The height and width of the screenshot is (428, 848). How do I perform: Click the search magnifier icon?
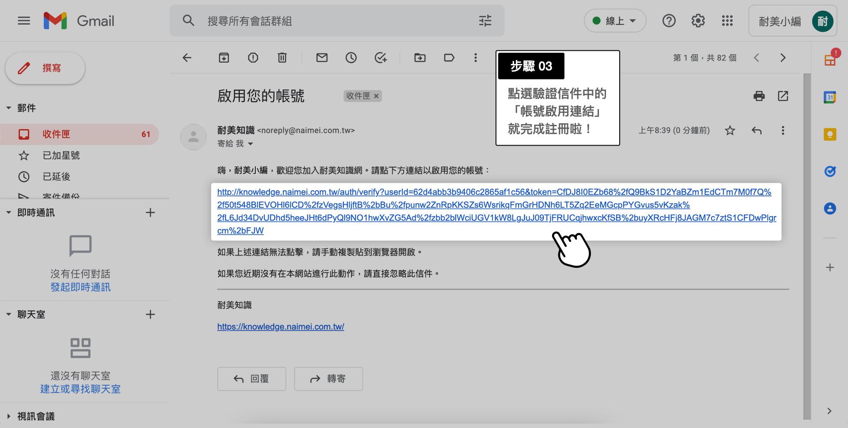coord(189,20)
